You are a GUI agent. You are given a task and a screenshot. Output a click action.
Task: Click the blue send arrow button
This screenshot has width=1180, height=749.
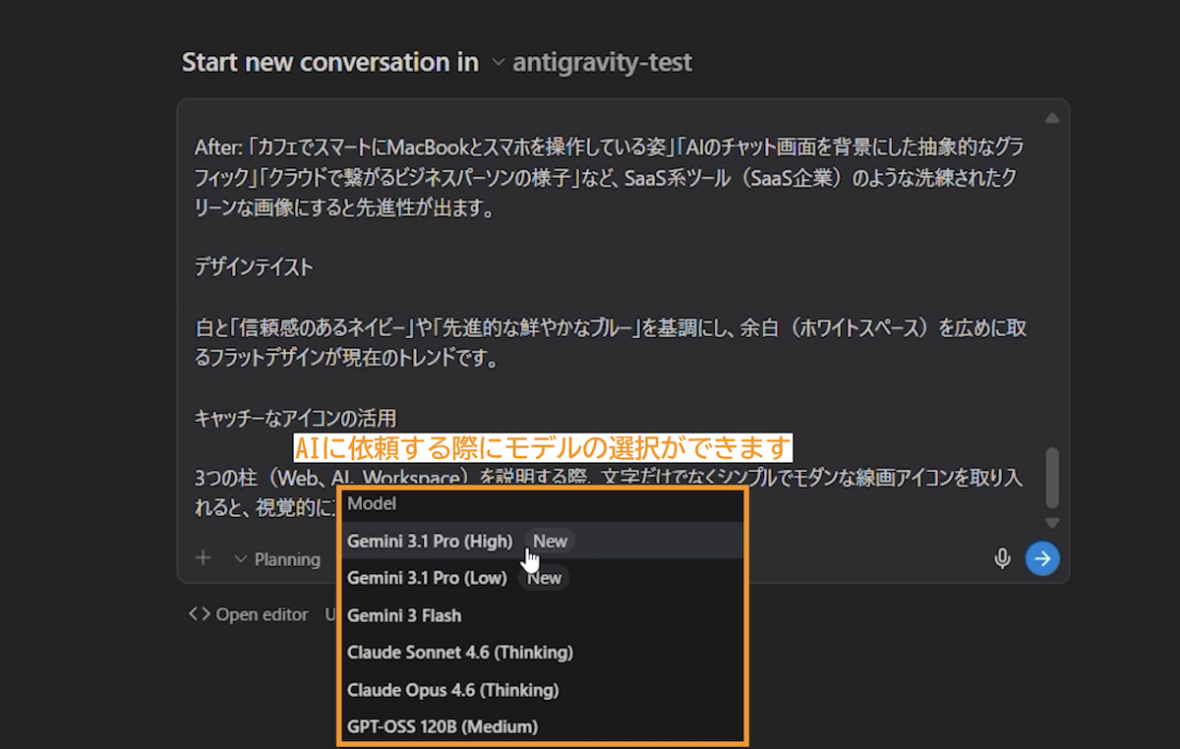tap(1042, 558)
